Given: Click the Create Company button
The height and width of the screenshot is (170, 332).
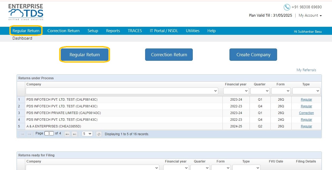Looking at the screenshot, I should 253,55.
